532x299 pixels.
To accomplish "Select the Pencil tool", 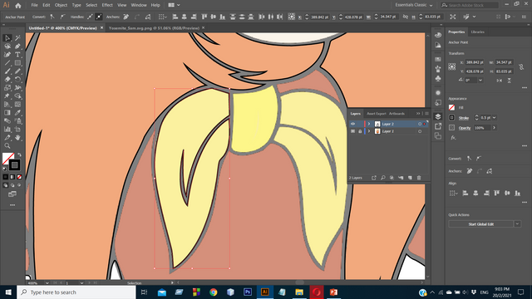I will click(x=17, y=71).
